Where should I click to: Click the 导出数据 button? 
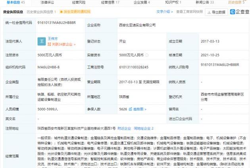click(x=216, y=12)
